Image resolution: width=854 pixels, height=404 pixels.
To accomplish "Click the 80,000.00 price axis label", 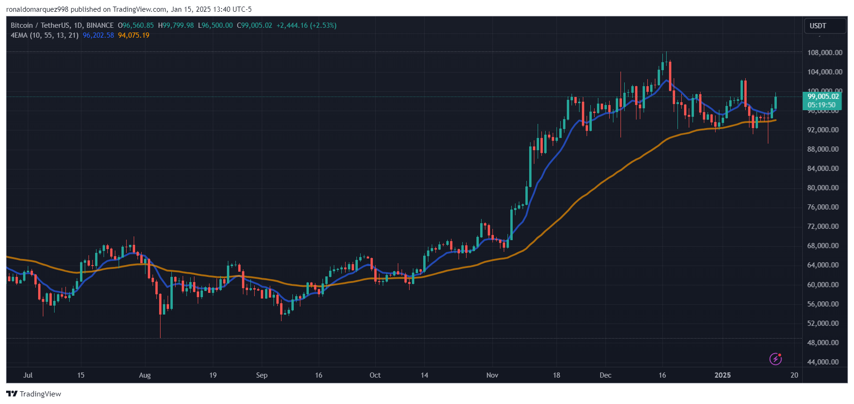I will click(x=823, y=188).
